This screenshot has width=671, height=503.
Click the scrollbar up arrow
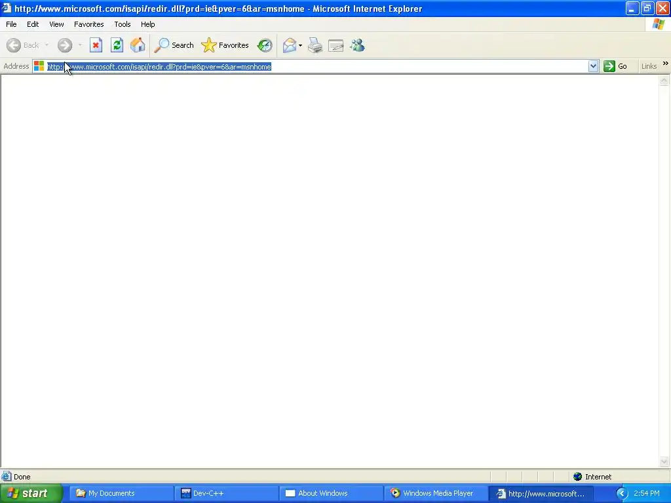tap(664, 81)
